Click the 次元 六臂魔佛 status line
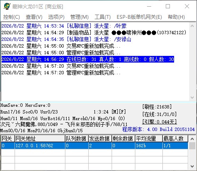Image resolution: width=197 pixels, height=171 pixels. point(64,124)
